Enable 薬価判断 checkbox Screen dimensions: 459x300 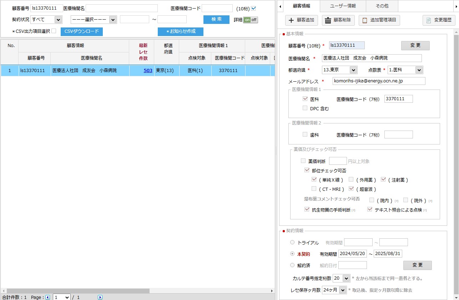click(x=303, y=161)
